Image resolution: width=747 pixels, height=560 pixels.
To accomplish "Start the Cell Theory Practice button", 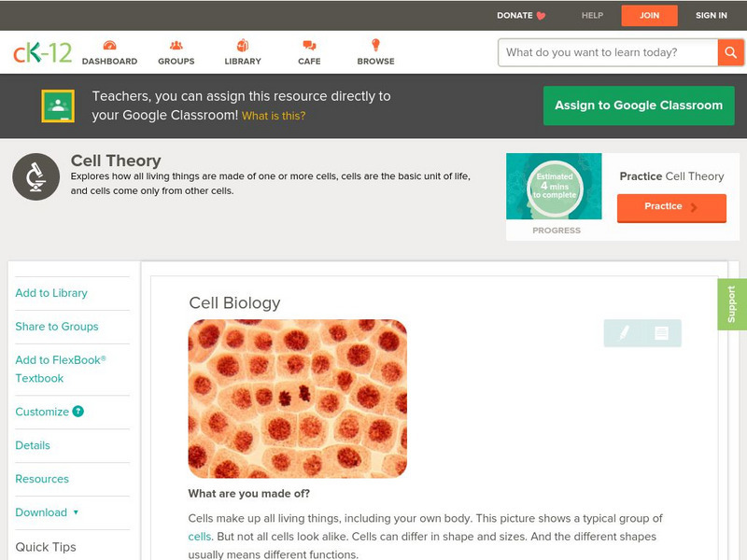I will click(x=670, y=207).
